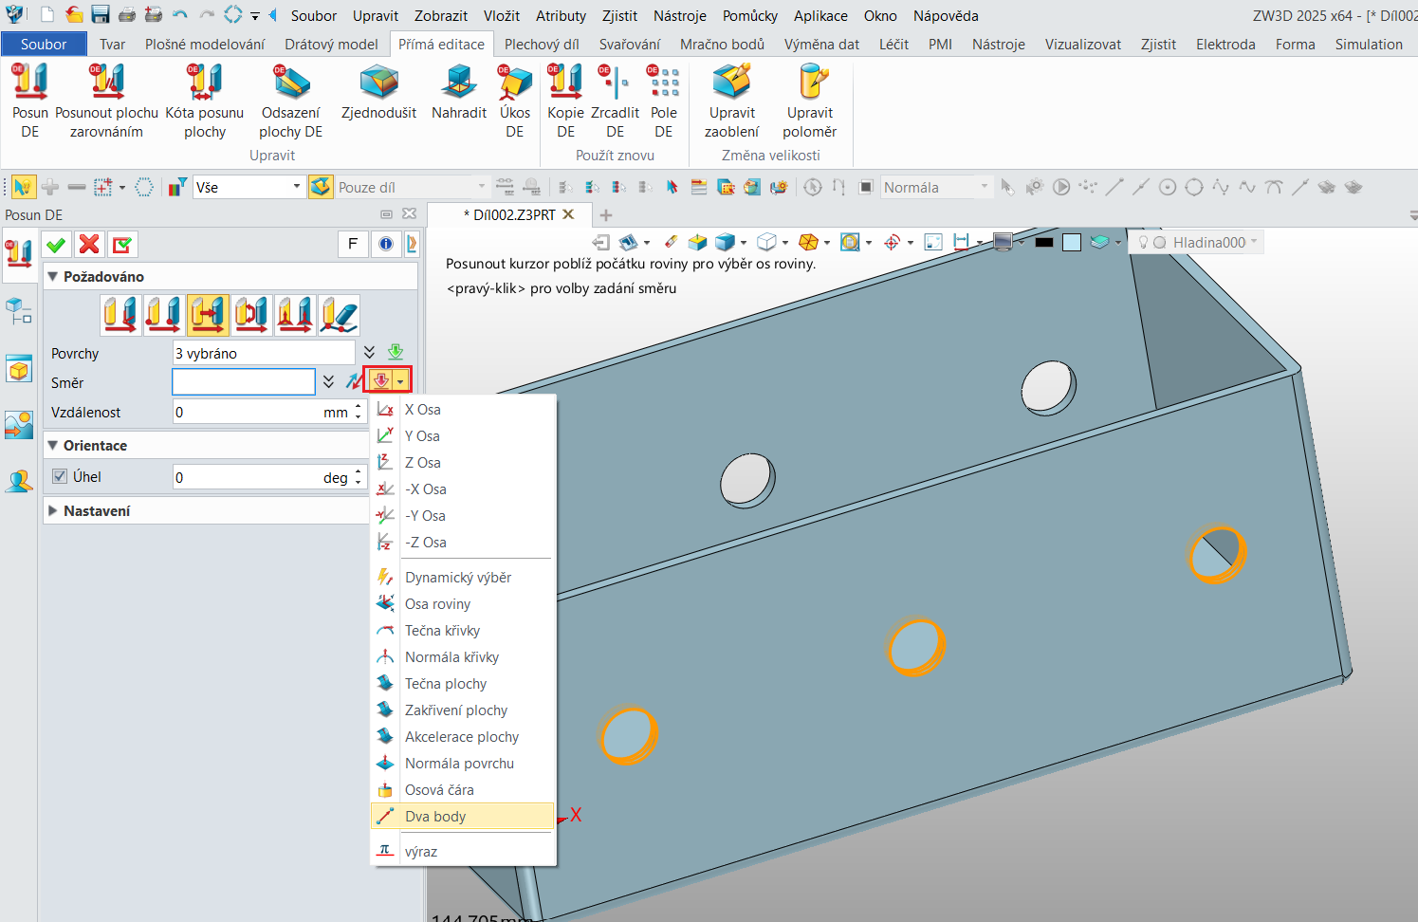Open the Pouze díl dropdown
The image size is (1418, 922).
pos(412,187)
